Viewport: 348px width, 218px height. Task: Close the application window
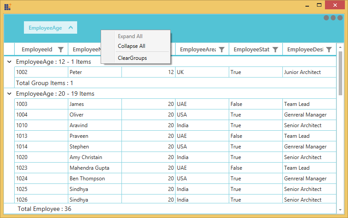(x=335, y=5)
